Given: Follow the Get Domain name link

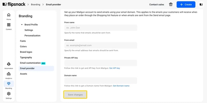Looking at the screenshot, I should pos(121,86).
